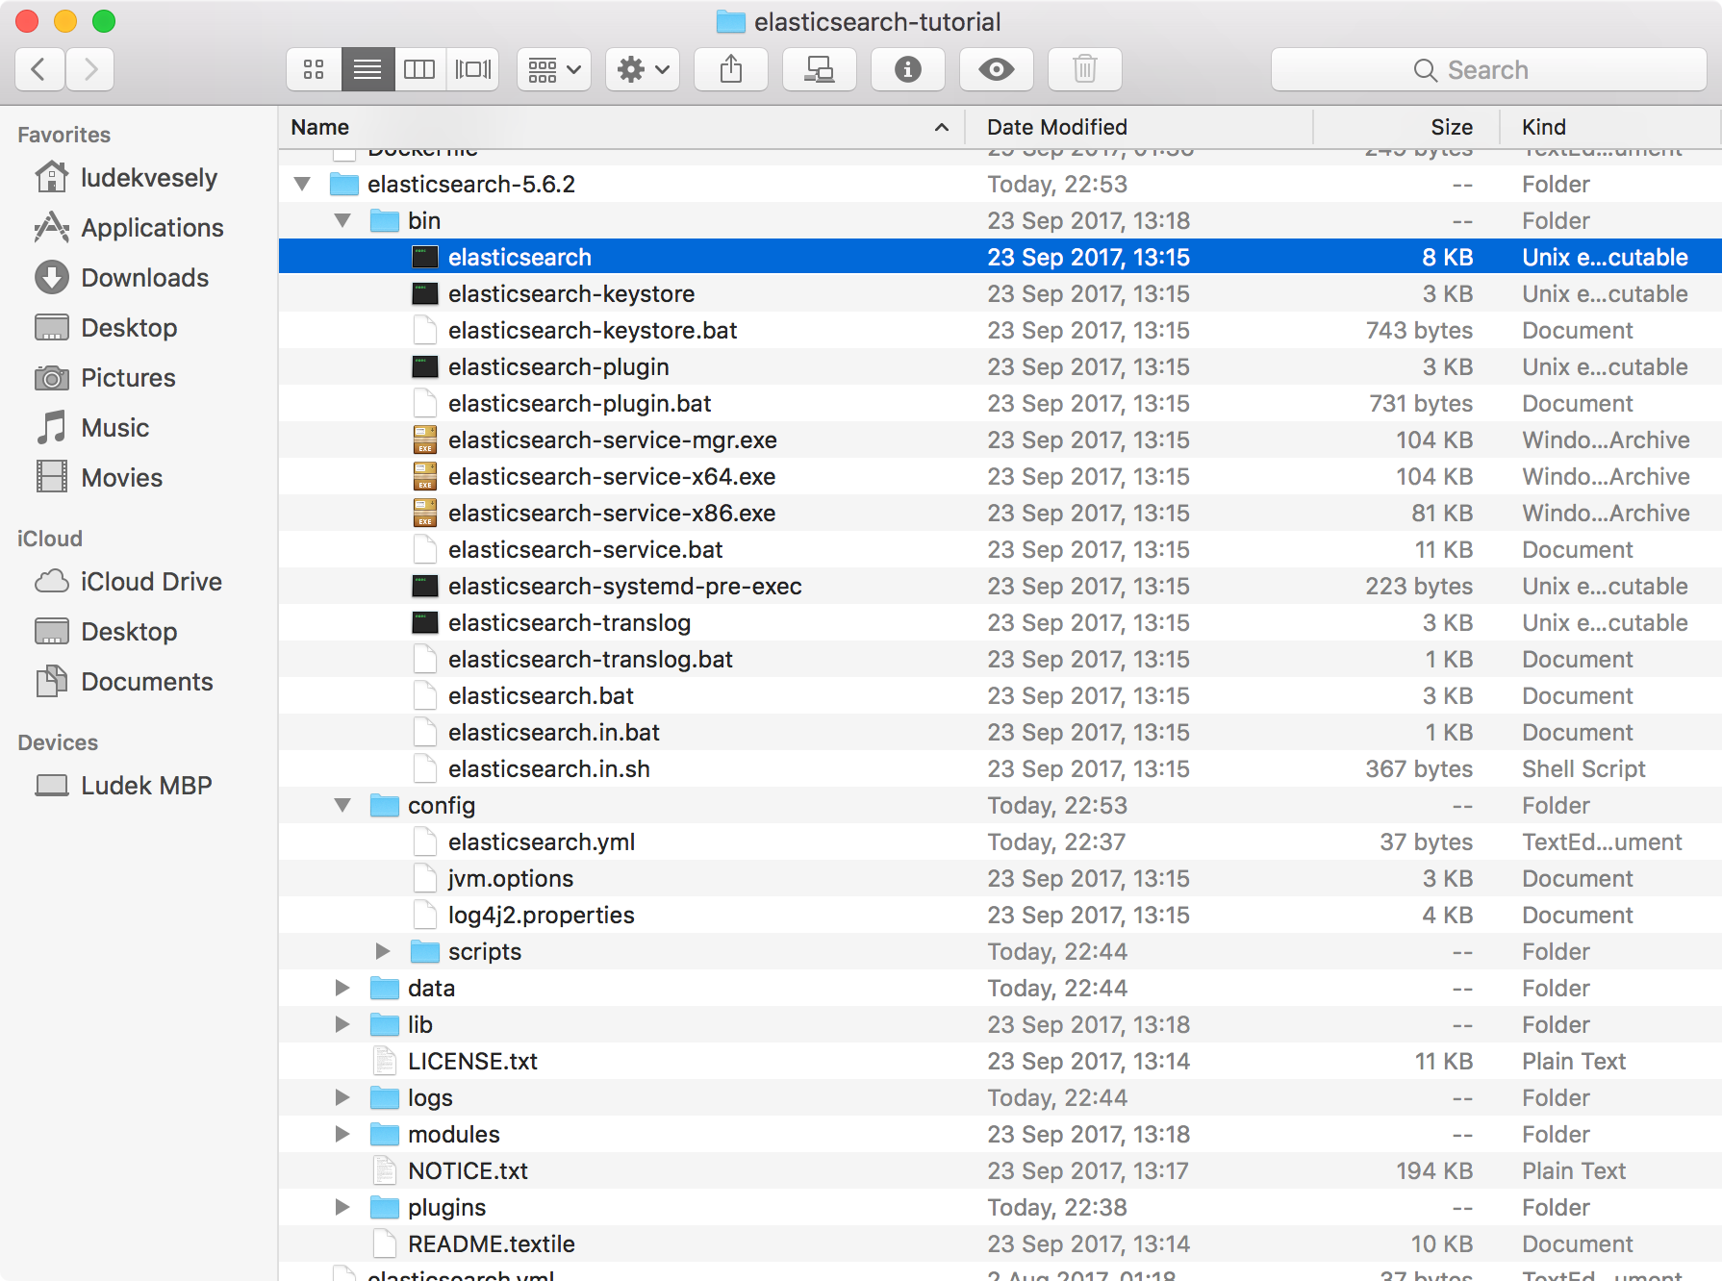Select elasticsearch-service-x86.exe icon
Viewport: 1722px width, 1281px height.
pos(425,513)
